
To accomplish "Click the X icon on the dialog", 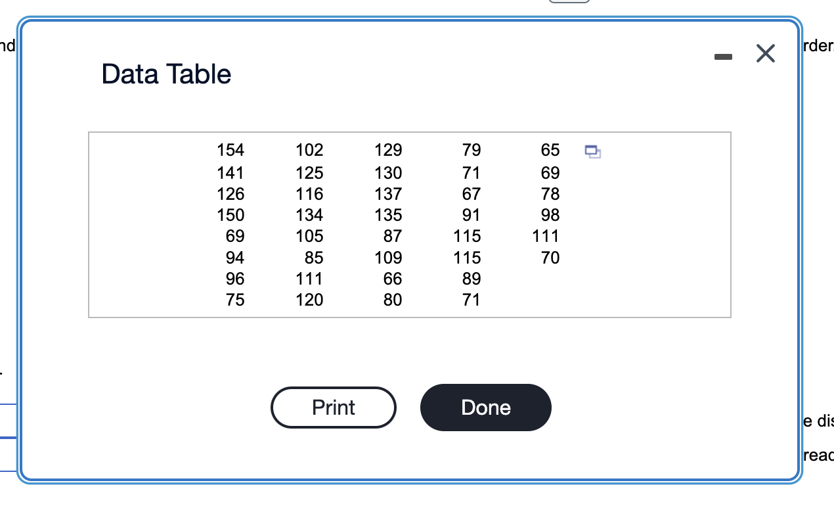I will 765,54.
